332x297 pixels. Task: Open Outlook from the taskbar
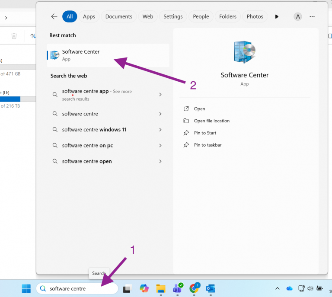click(211, 288)
